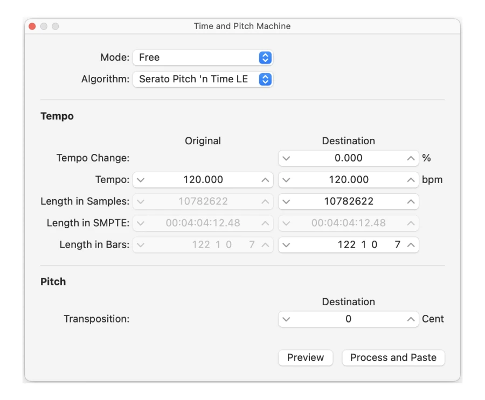
Task: Decrease destination Length in Bars
Action: [x=287, y=245]
